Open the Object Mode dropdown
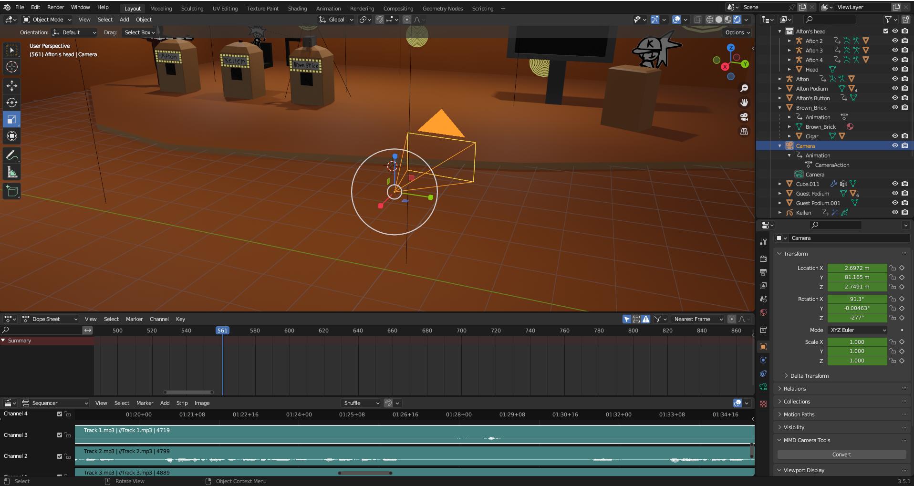 pos(47,20)
